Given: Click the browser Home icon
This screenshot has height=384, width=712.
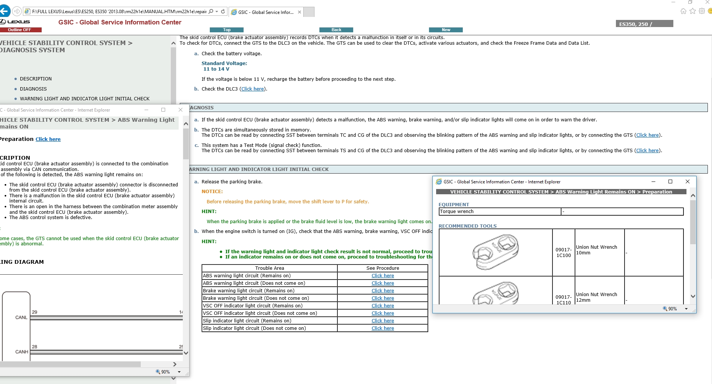Looking at the screenshot, I should [x=683, y=11].
